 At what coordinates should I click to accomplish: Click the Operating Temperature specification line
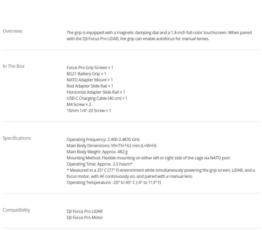click(114, 182)
